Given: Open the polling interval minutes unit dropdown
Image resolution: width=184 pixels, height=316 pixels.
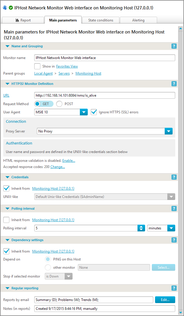Looking at the screenshot, I should coord(171,228).
